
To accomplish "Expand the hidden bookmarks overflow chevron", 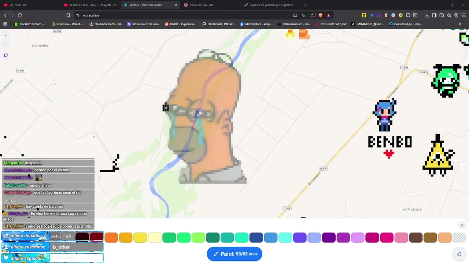I will [460, 24].
